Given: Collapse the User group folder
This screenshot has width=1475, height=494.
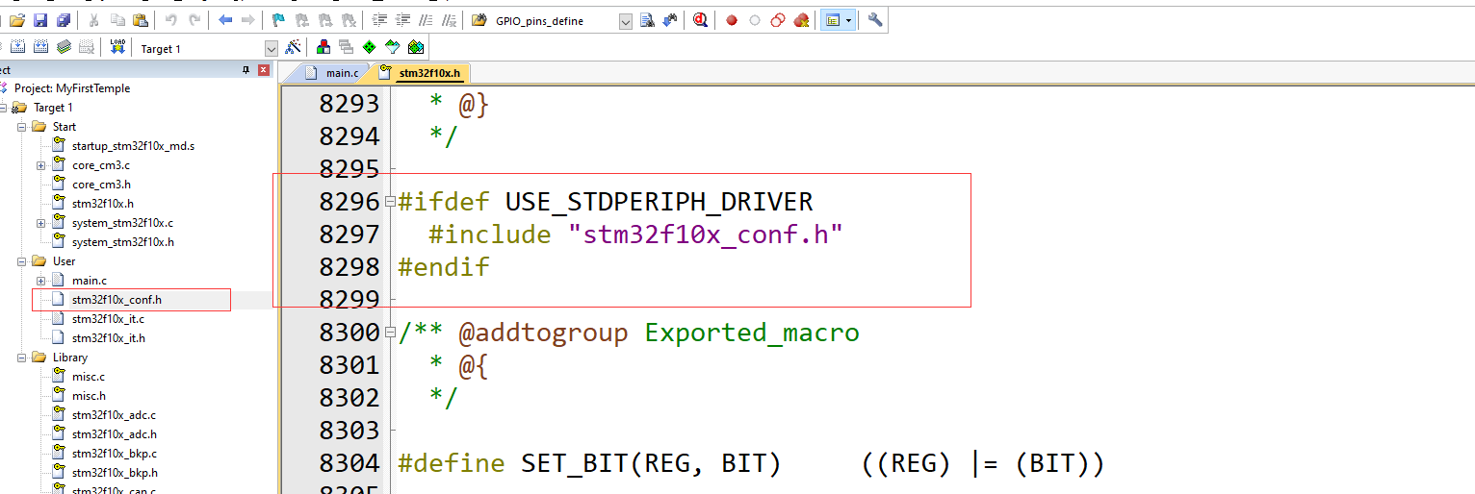Looking at the screenshot, I should (x=22, y=261).
